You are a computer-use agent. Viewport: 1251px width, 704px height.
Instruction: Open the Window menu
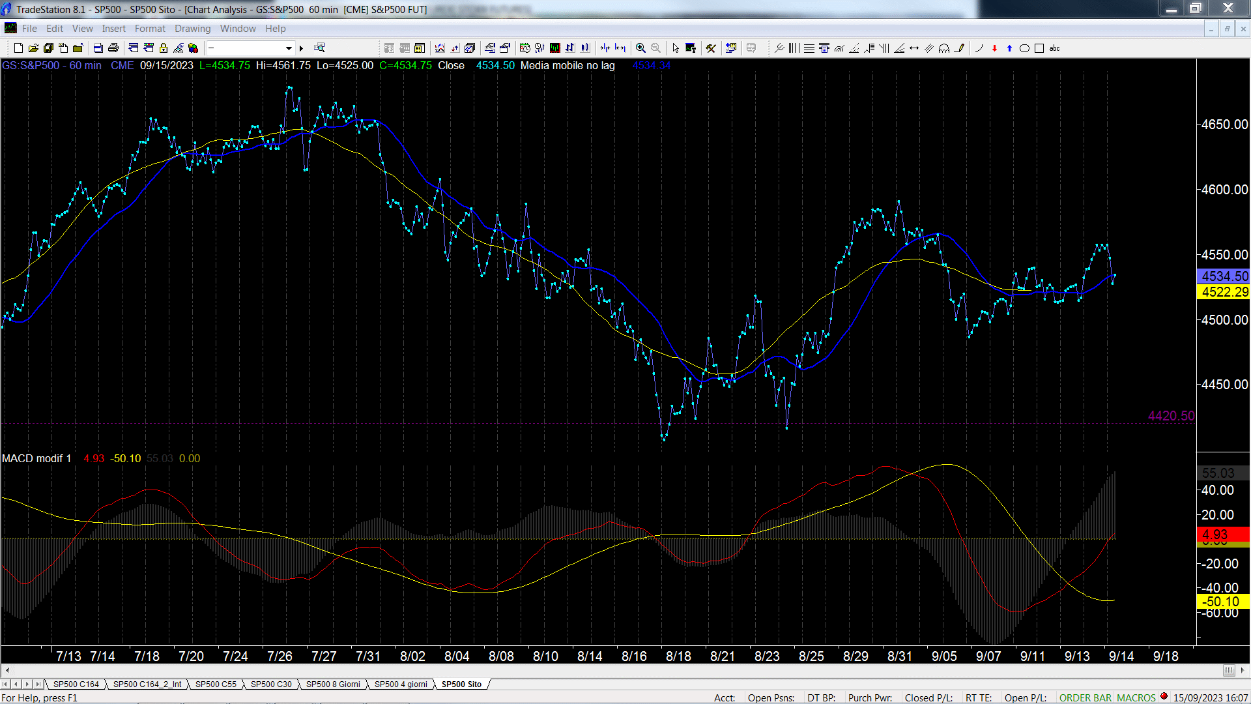[238, 29]
